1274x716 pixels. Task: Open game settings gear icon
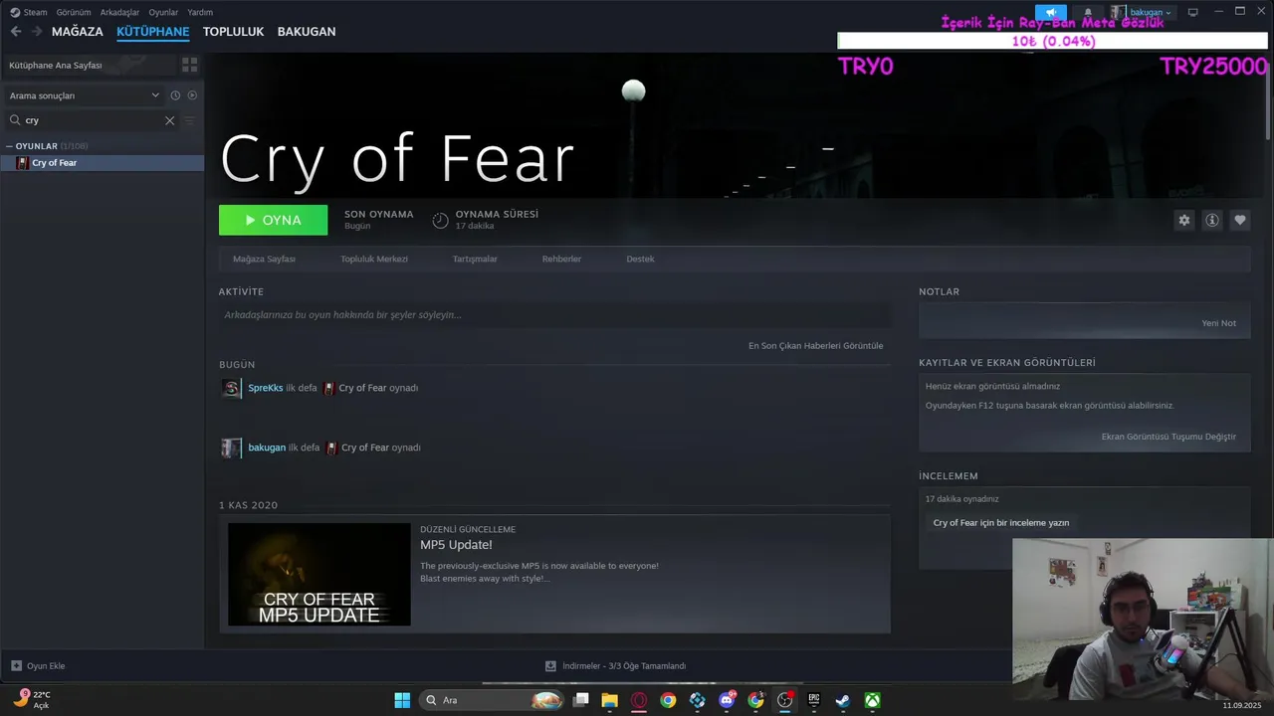1183,221
